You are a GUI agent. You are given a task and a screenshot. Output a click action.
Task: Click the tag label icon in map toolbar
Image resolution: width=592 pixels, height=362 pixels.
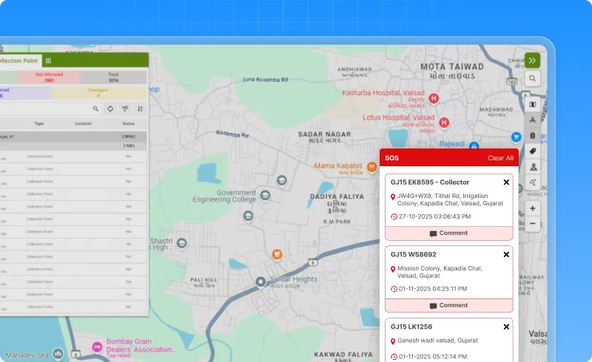[x=533, y=151]
